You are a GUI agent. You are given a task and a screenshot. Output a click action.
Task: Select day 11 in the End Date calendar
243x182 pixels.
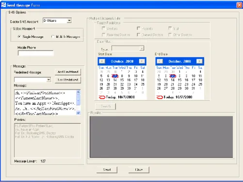point(200,76)
